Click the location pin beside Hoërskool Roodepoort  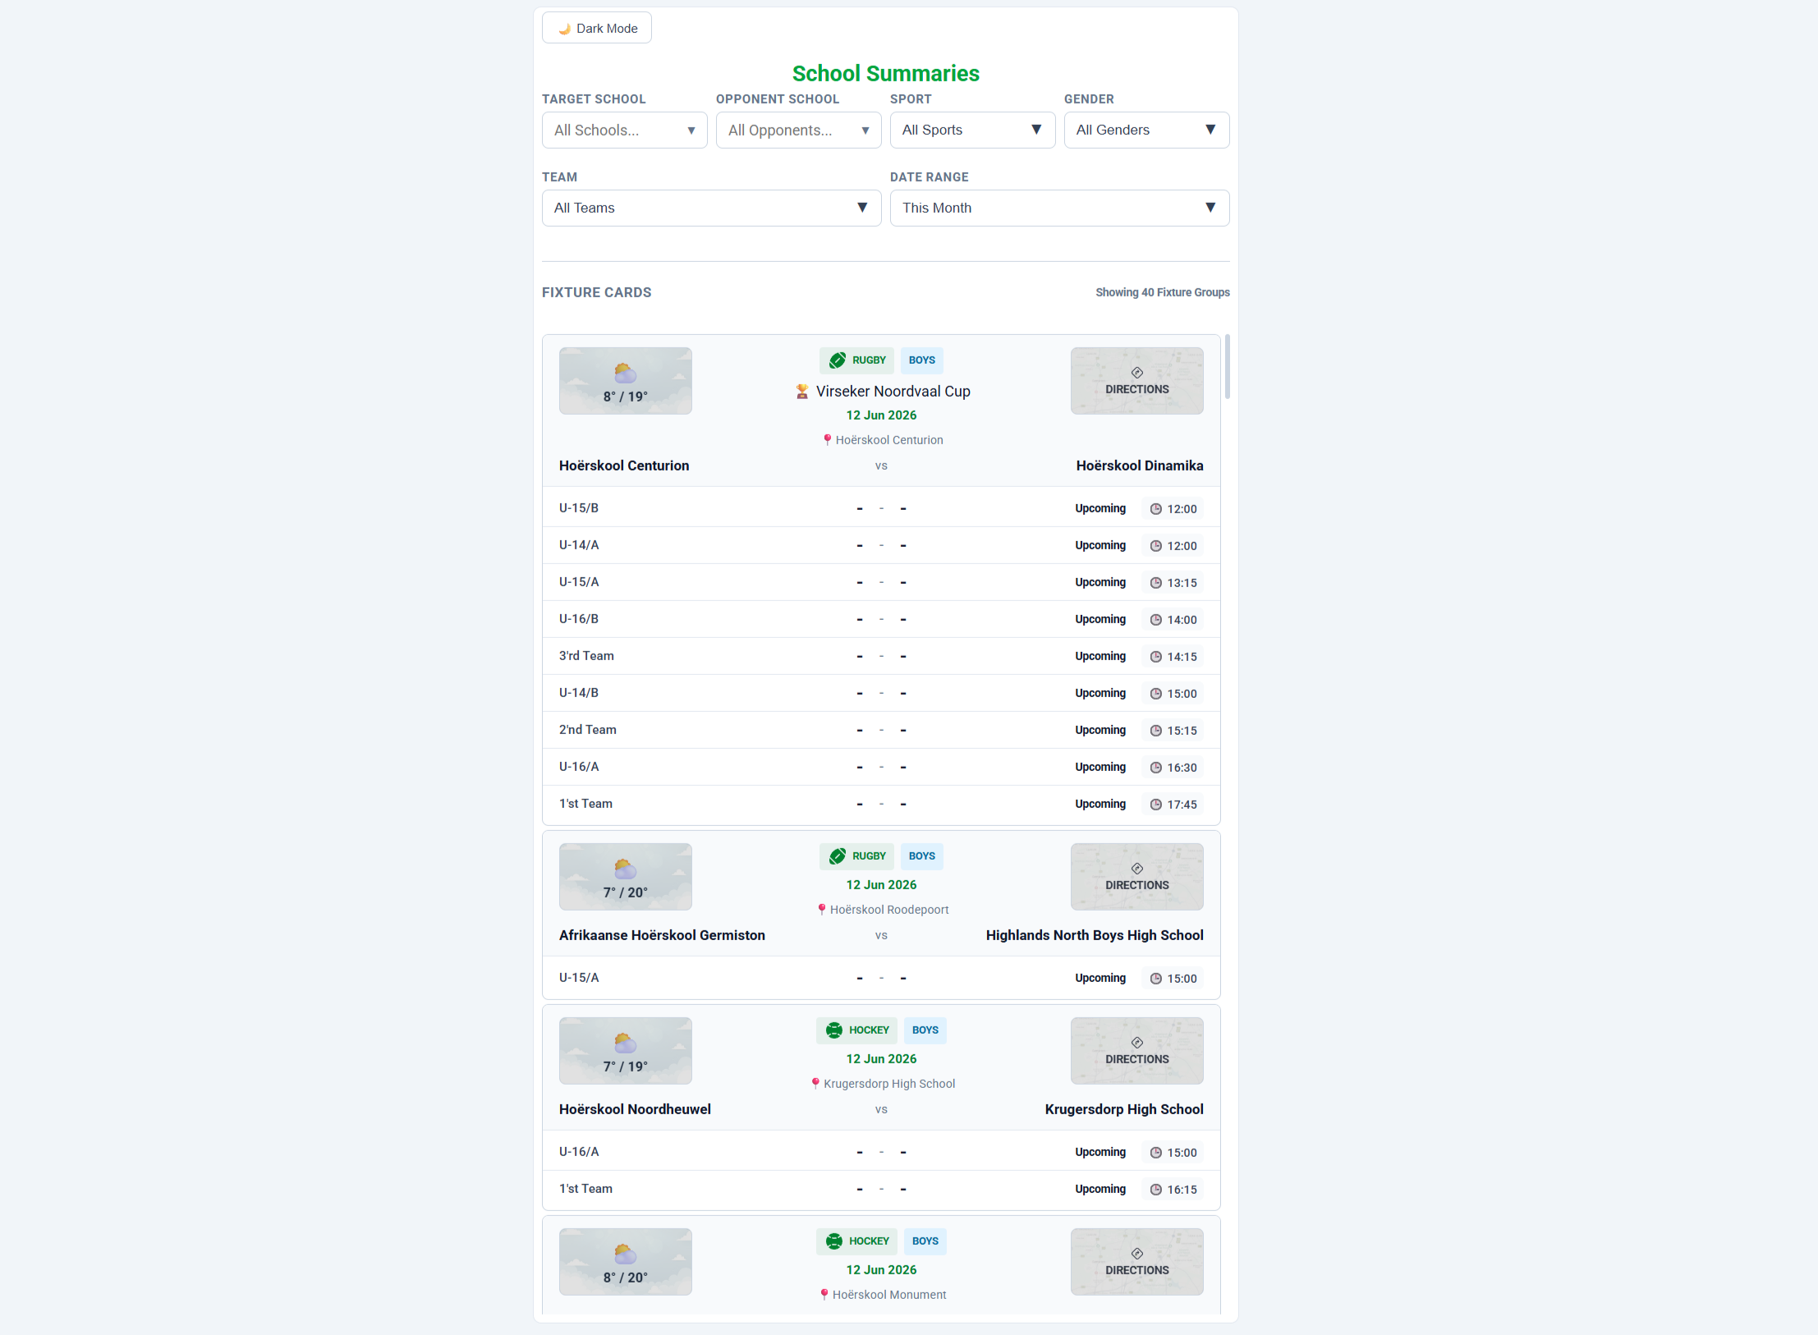pyautogui.click(x=821, y=910)
